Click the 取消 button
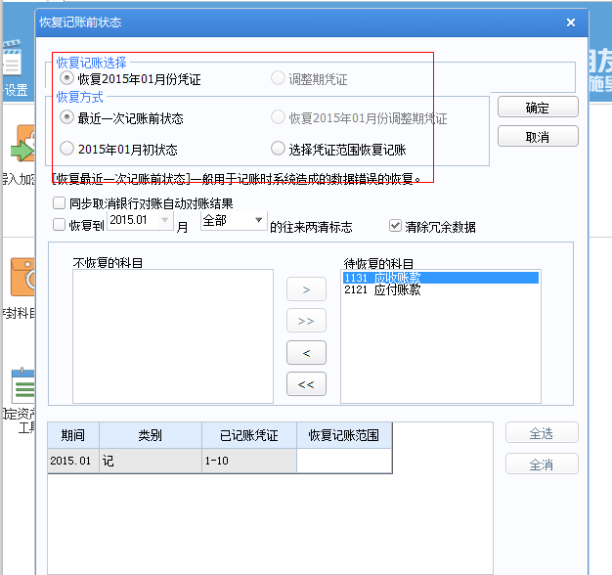The height and width of the screenshot is (575, 612). tap(538, 137)
